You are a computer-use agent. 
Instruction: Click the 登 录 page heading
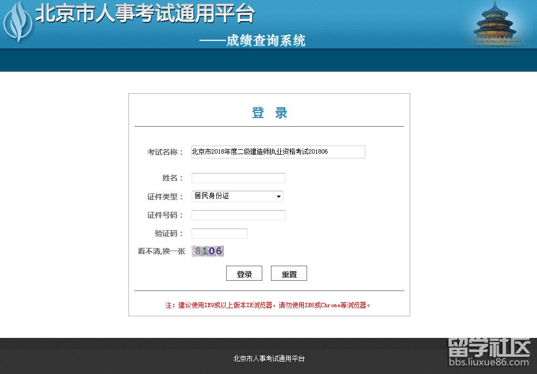pyautogui.click(x=269, y=112)
